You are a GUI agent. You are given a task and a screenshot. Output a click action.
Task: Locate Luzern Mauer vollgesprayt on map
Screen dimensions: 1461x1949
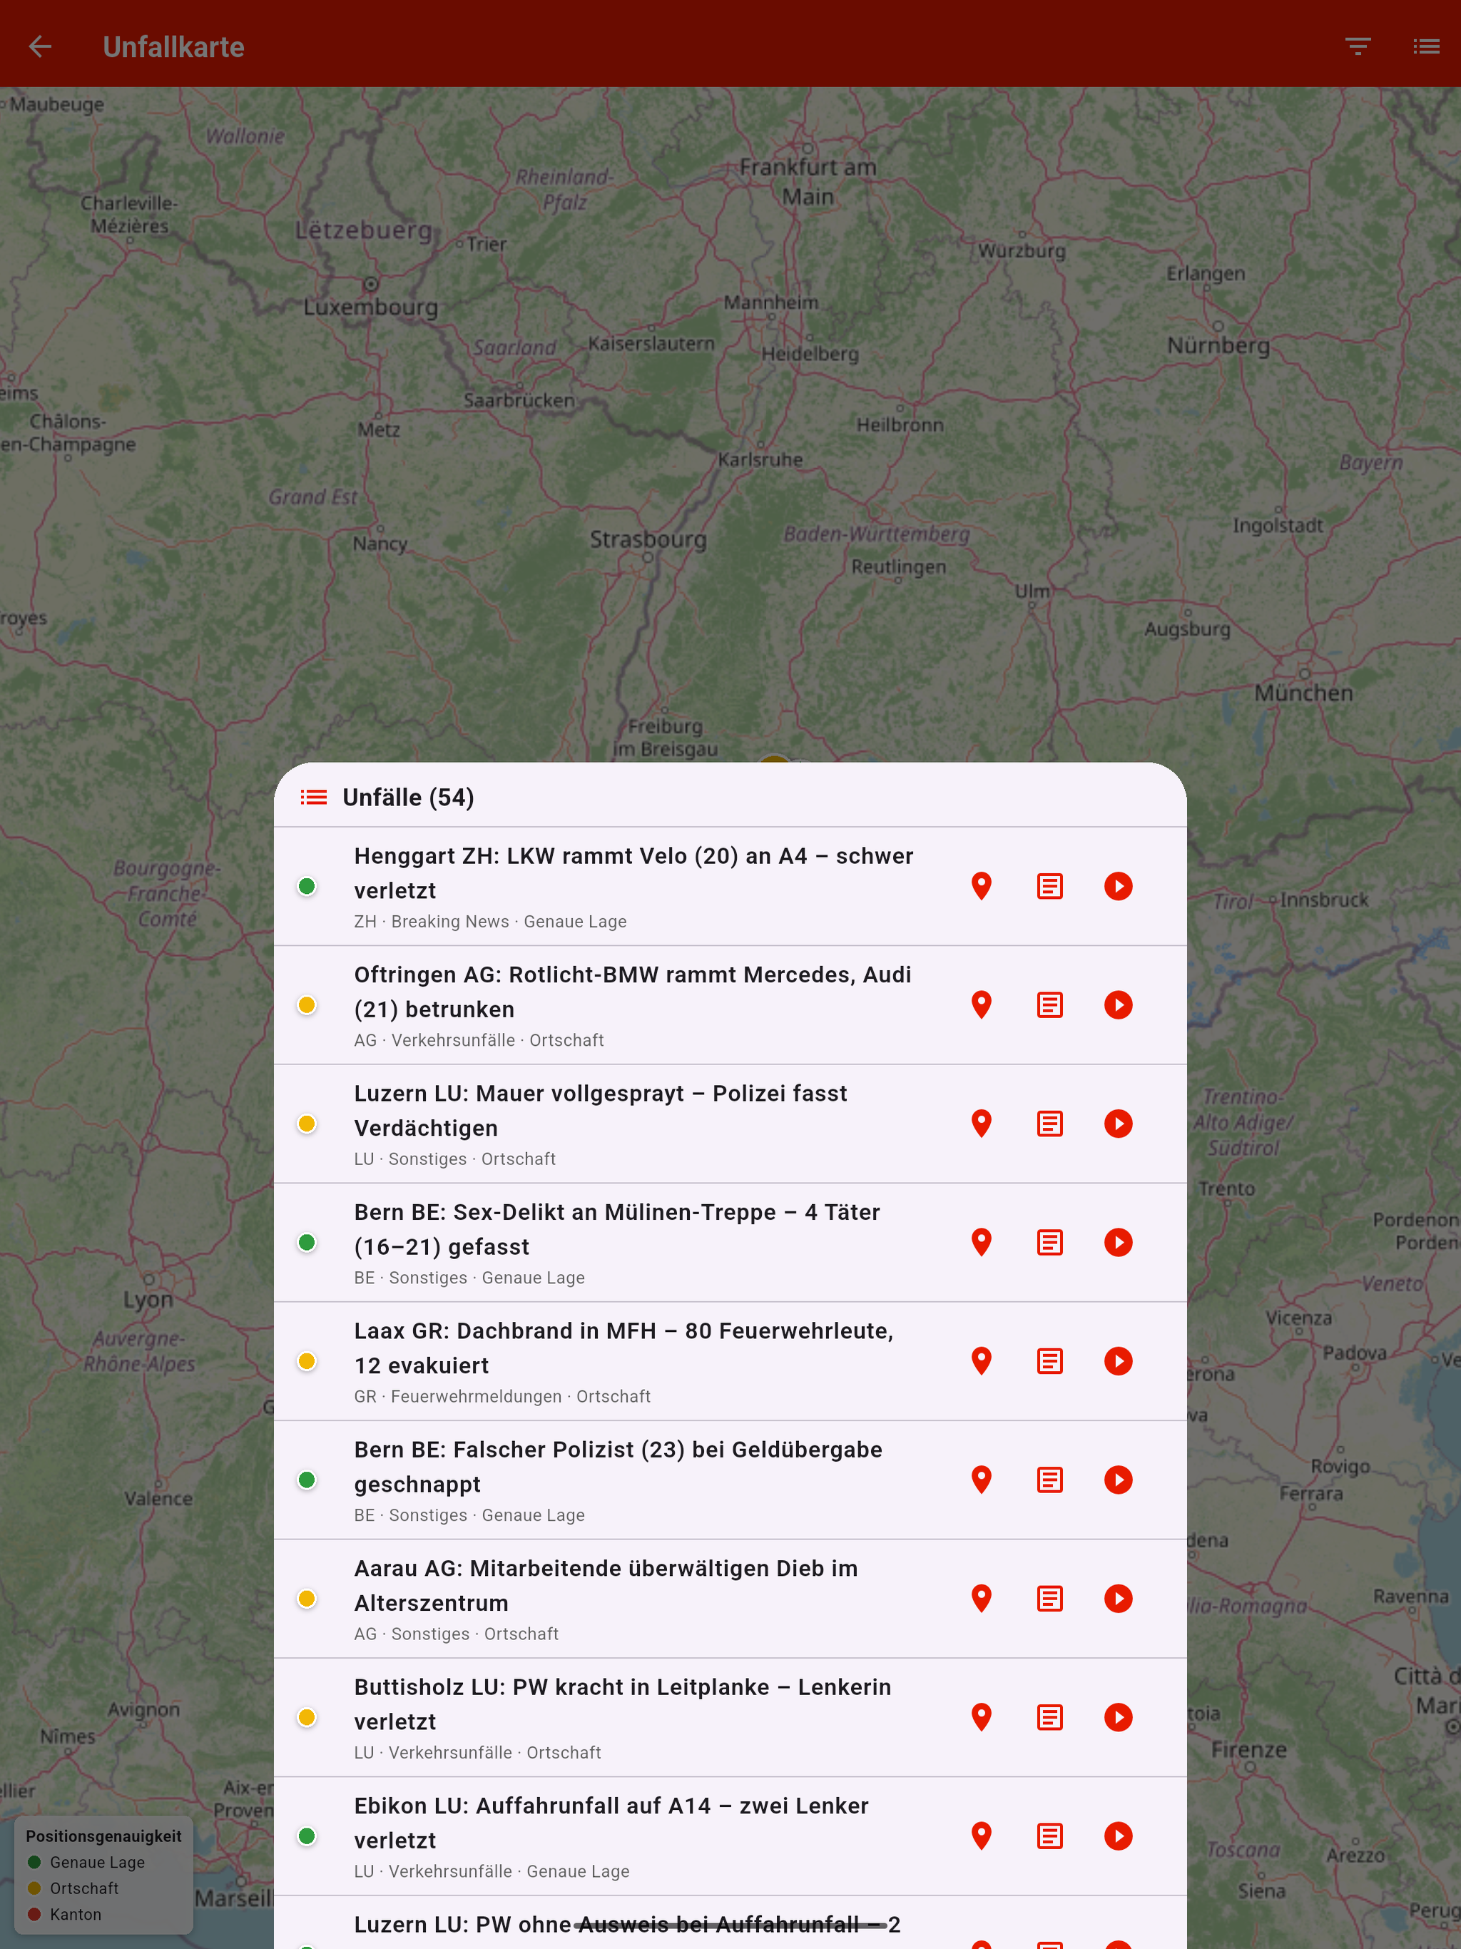982,1124
